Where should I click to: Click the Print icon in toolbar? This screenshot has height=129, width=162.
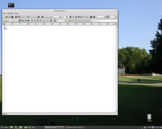pos(16,17)
